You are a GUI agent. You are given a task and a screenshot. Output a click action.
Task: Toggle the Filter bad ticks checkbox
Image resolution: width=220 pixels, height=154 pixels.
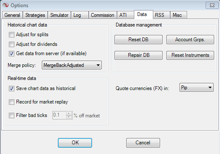11,116
